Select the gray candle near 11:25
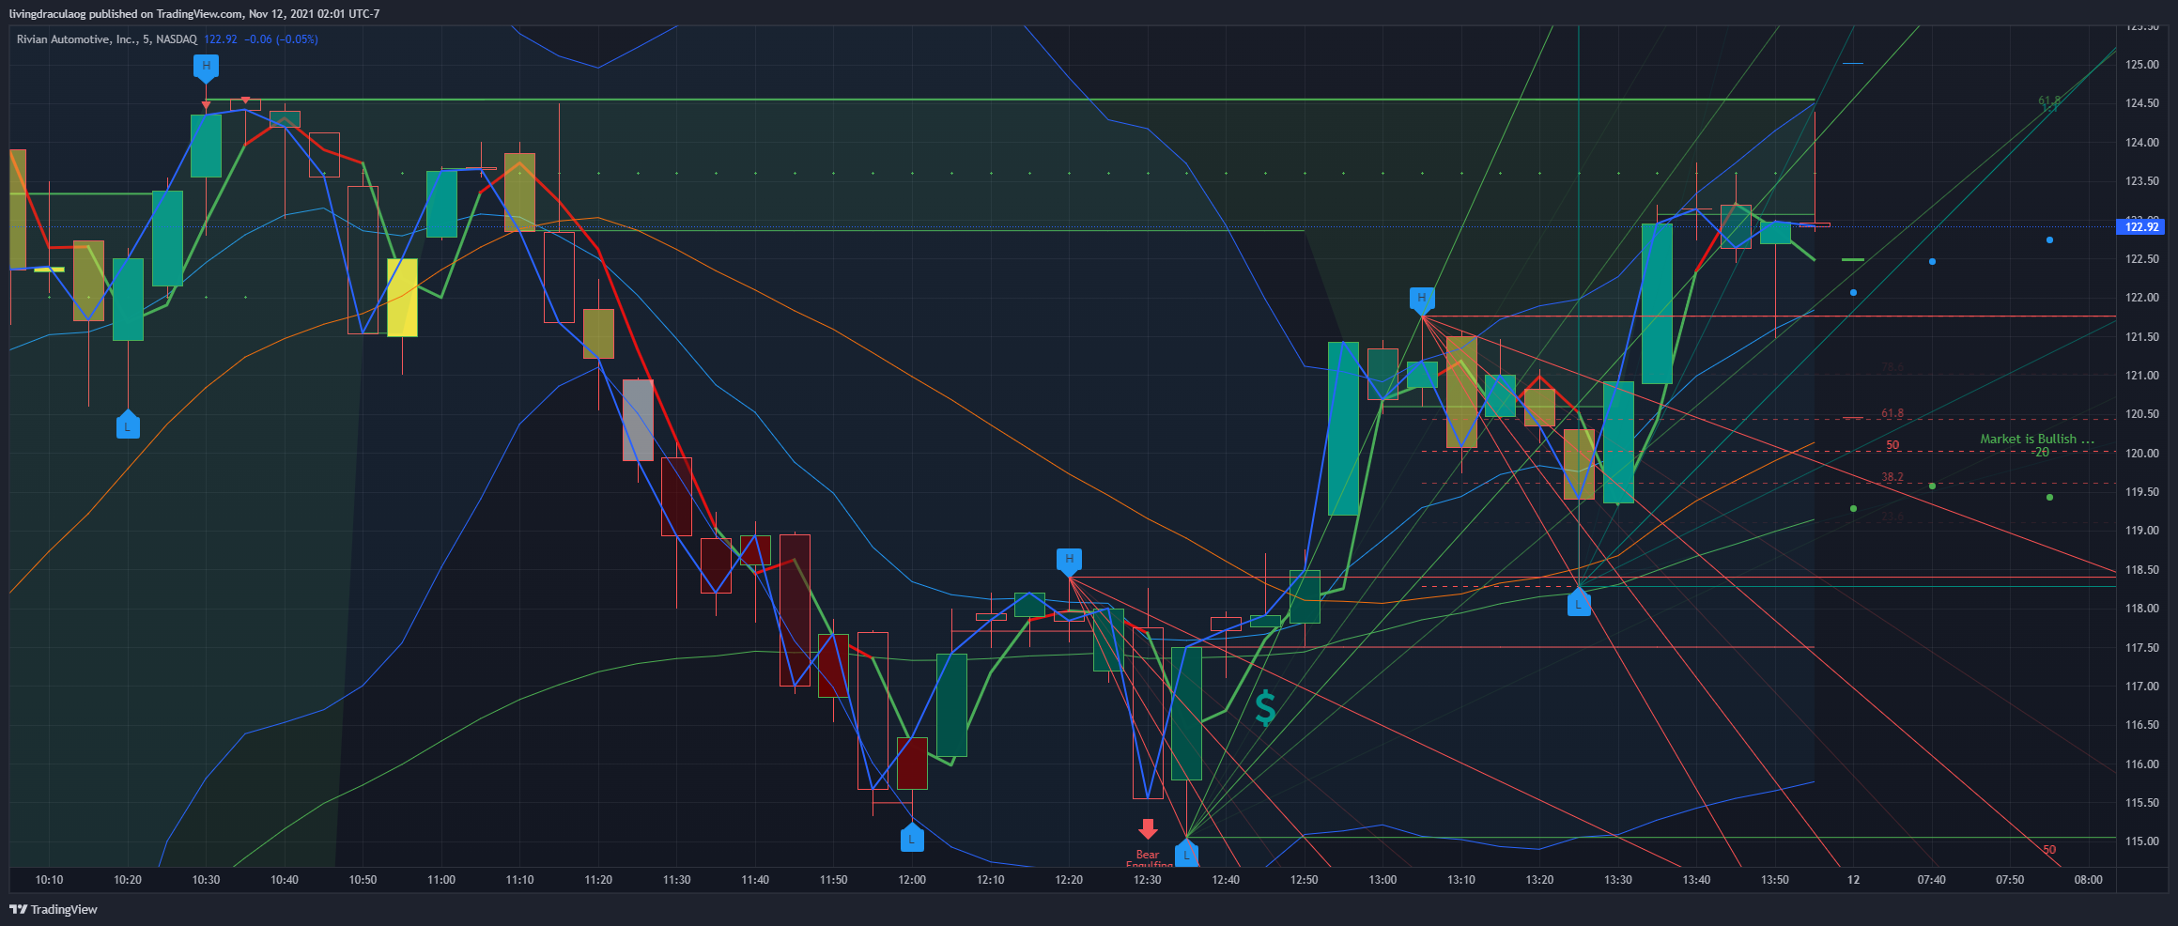2178x926 pixels. click(x=638, y=420)
